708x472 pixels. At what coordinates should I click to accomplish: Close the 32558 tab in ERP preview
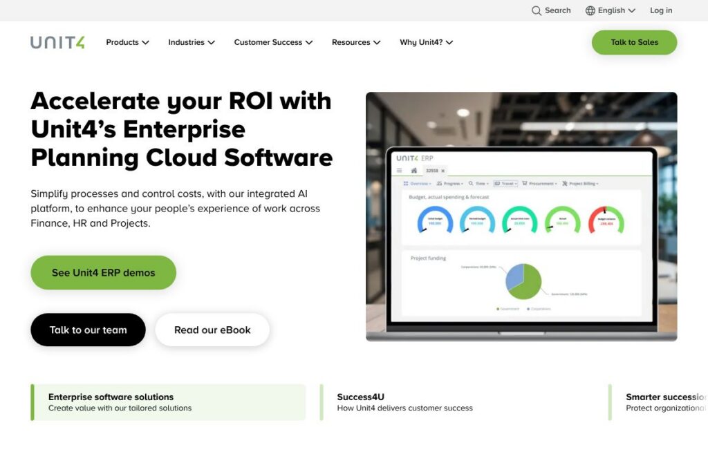pyautogui.click(x=443, y=170)
